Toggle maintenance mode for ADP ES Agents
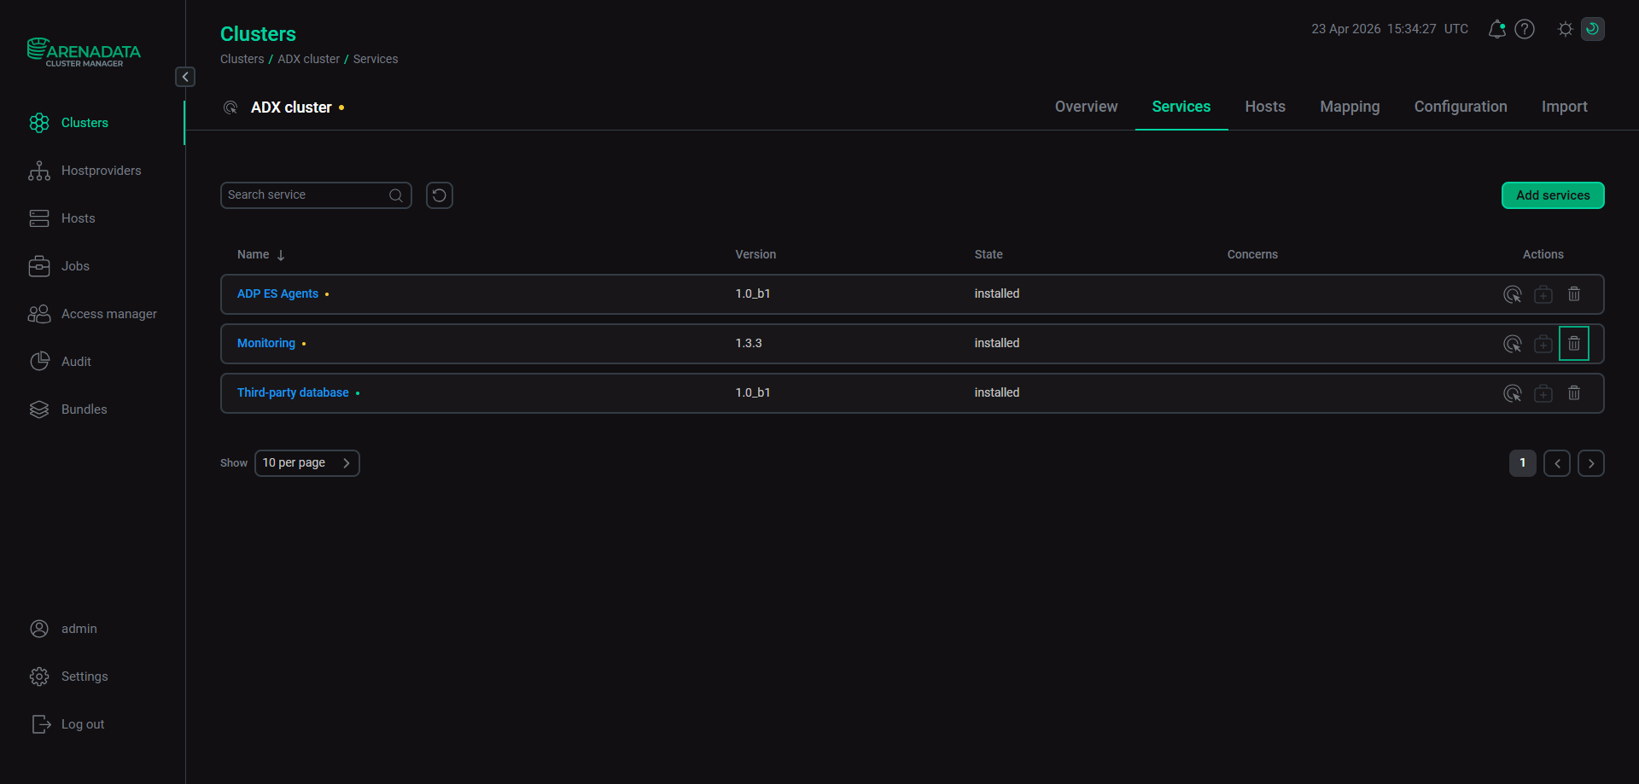1639x784 pixels. pyautogui.click(x=1543, y=294)
